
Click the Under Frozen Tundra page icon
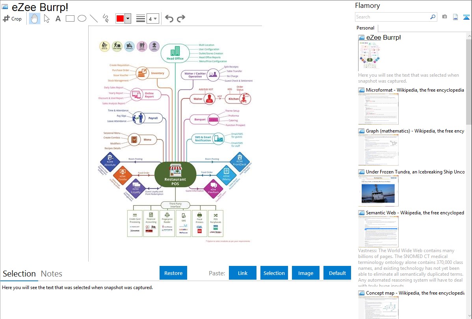tap(361, 171)
